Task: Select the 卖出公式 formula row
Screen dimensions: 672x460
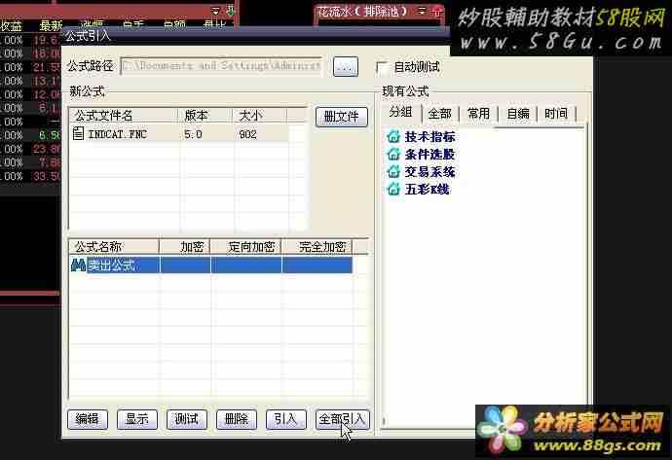Action: click(x=211, y=265)
